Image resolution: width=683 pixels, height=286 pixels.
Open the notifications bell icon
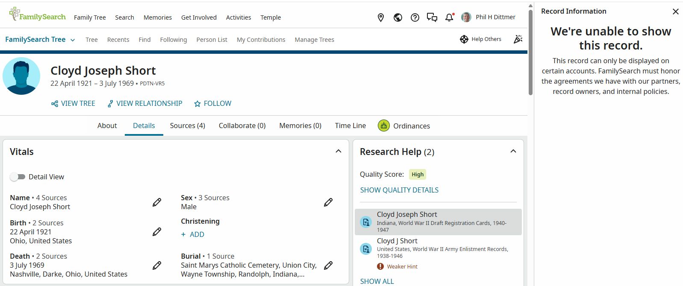point(449,18)
